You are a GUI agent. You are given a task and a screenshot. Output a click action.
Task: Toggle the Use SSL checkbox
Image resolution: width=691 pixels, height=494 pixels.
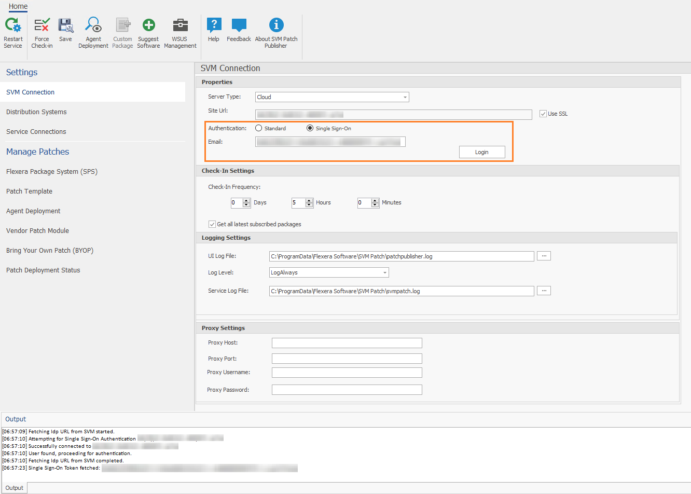pyautogui.click(x=543, y=114)
